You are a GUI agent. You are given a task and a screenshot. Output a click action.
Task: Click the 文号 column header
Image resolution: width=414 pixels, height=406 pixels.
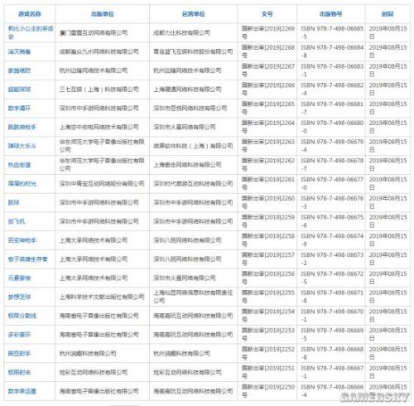point(267,14)
